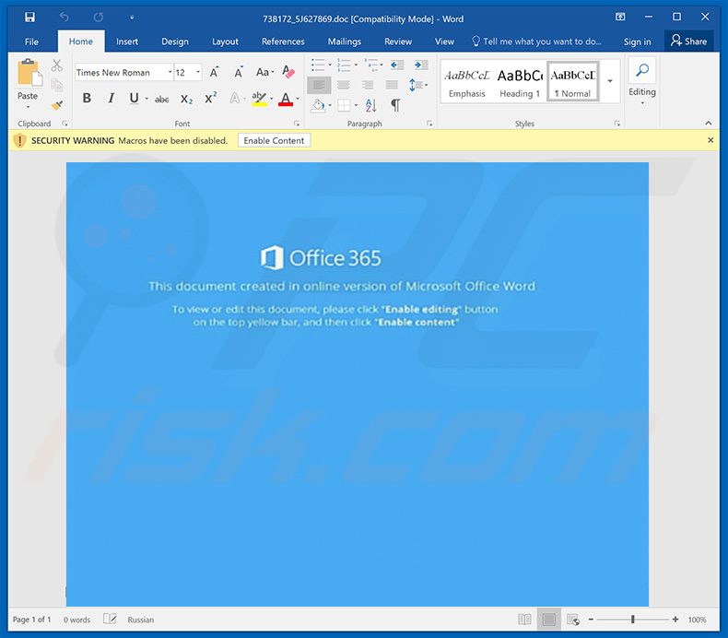The width and height of the screenshot is (728, 638).
Task: Open the font size 12 dropdown
Action: pos(198,73)
